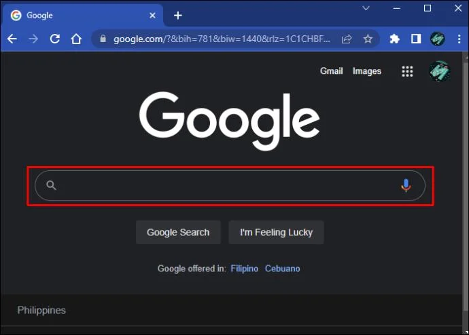Switch Google to Cebuano
The width and height of the screenshot is (469, 335).
[282, 269]
